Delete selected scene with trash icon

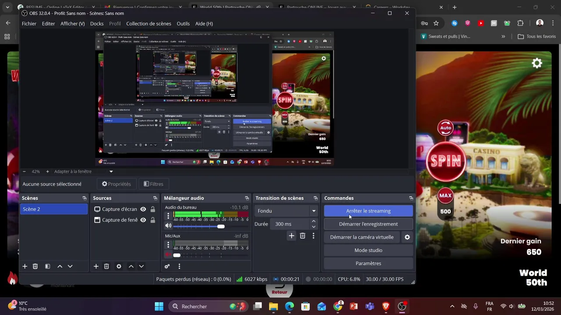(x=36, y=266)
